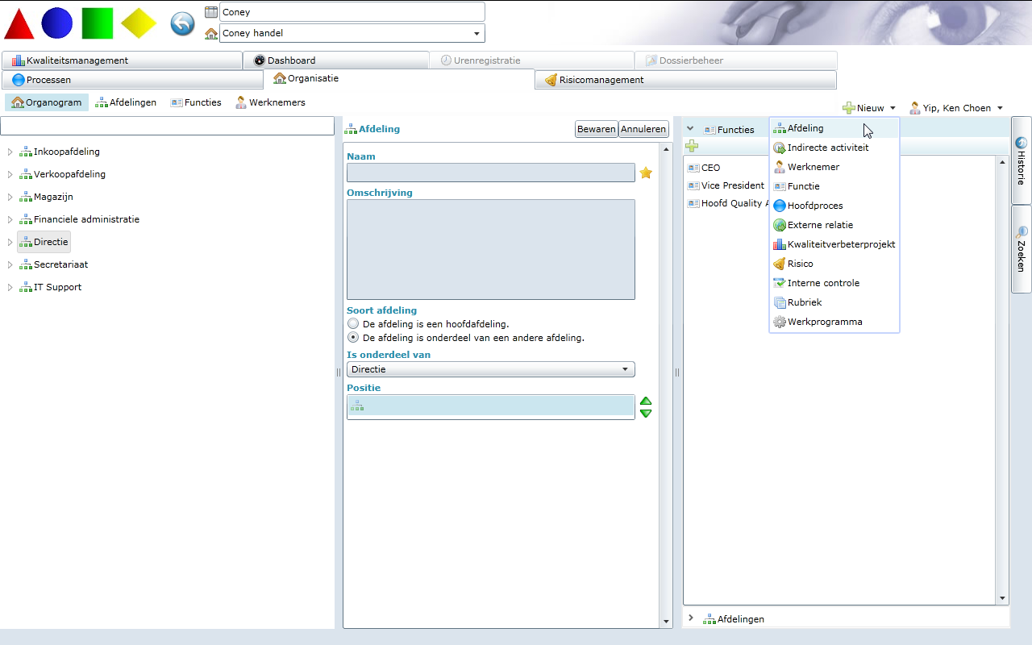Click the green square shape icon
This screenshot has height=645, width=1032.
pos(98,23)
